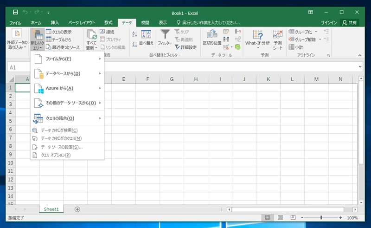371x228 pixels.
Task: Expand クエリの結合 submenu
Action: tap(67, 118)
